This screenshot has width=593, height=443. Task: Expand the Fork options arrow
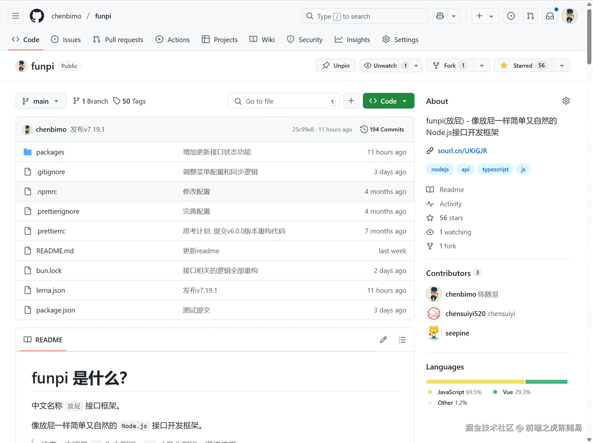pyautogui.click(x=482, y=65)
